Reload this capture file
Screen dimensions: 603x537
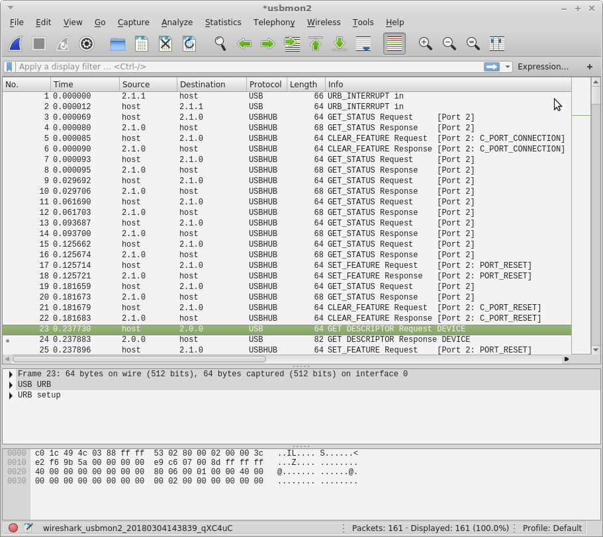(189, 44)
